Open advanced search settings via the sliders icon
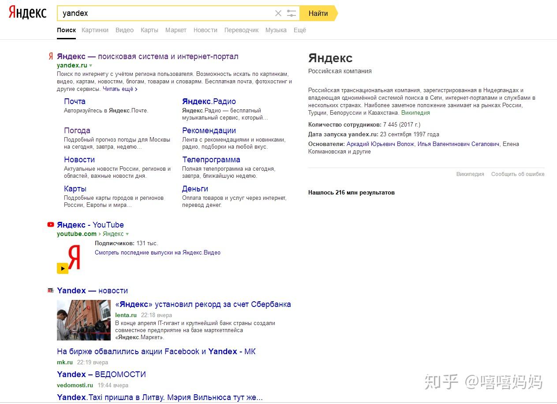 (x=291, y=13)
